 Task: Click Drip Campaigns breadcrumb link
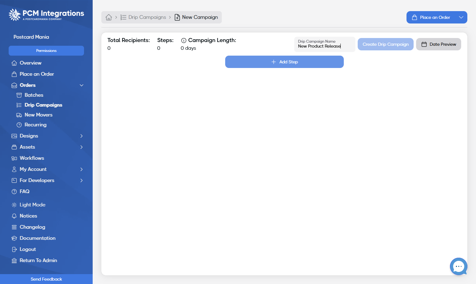pyautogui.click(x=143, y=17)
